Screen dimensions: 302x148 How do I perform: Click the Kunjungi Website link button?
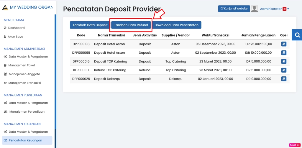(234, 9)
